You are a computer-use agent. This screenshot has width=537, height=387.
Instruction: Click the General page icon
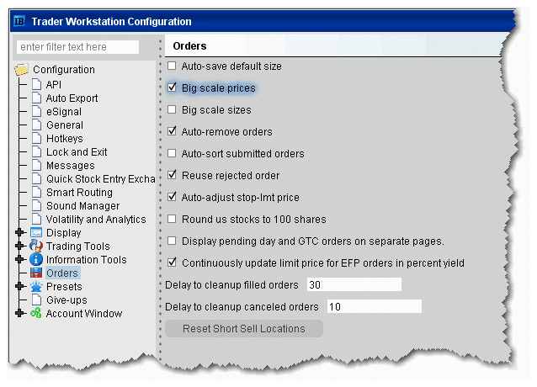[x=36, y=125]
